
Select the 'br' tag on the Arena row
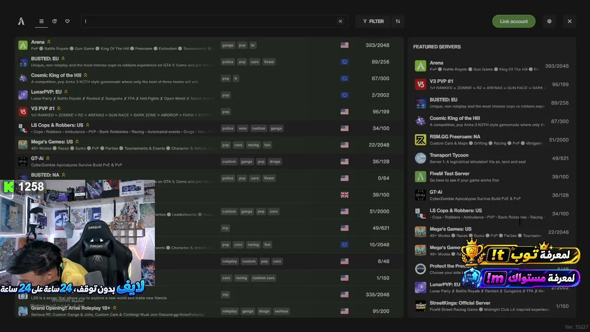point(253,45)
